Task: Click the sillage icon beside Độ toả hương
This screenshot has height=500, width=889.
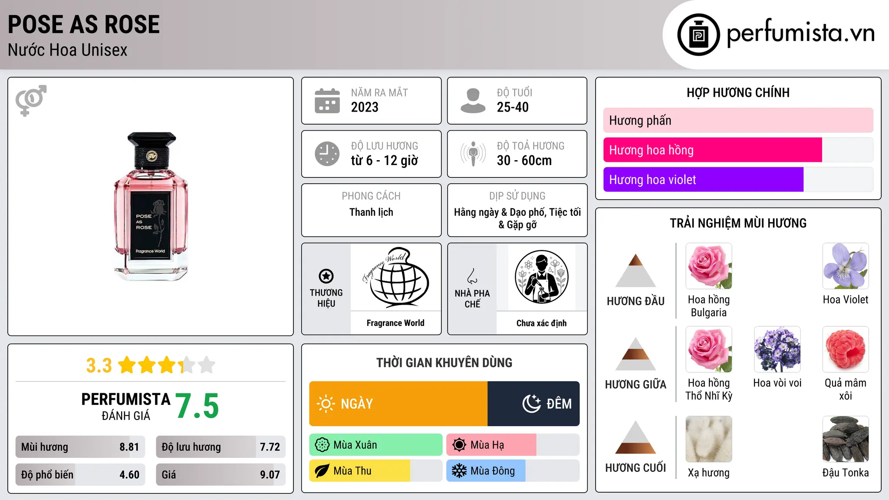Action: pos(473,154)
